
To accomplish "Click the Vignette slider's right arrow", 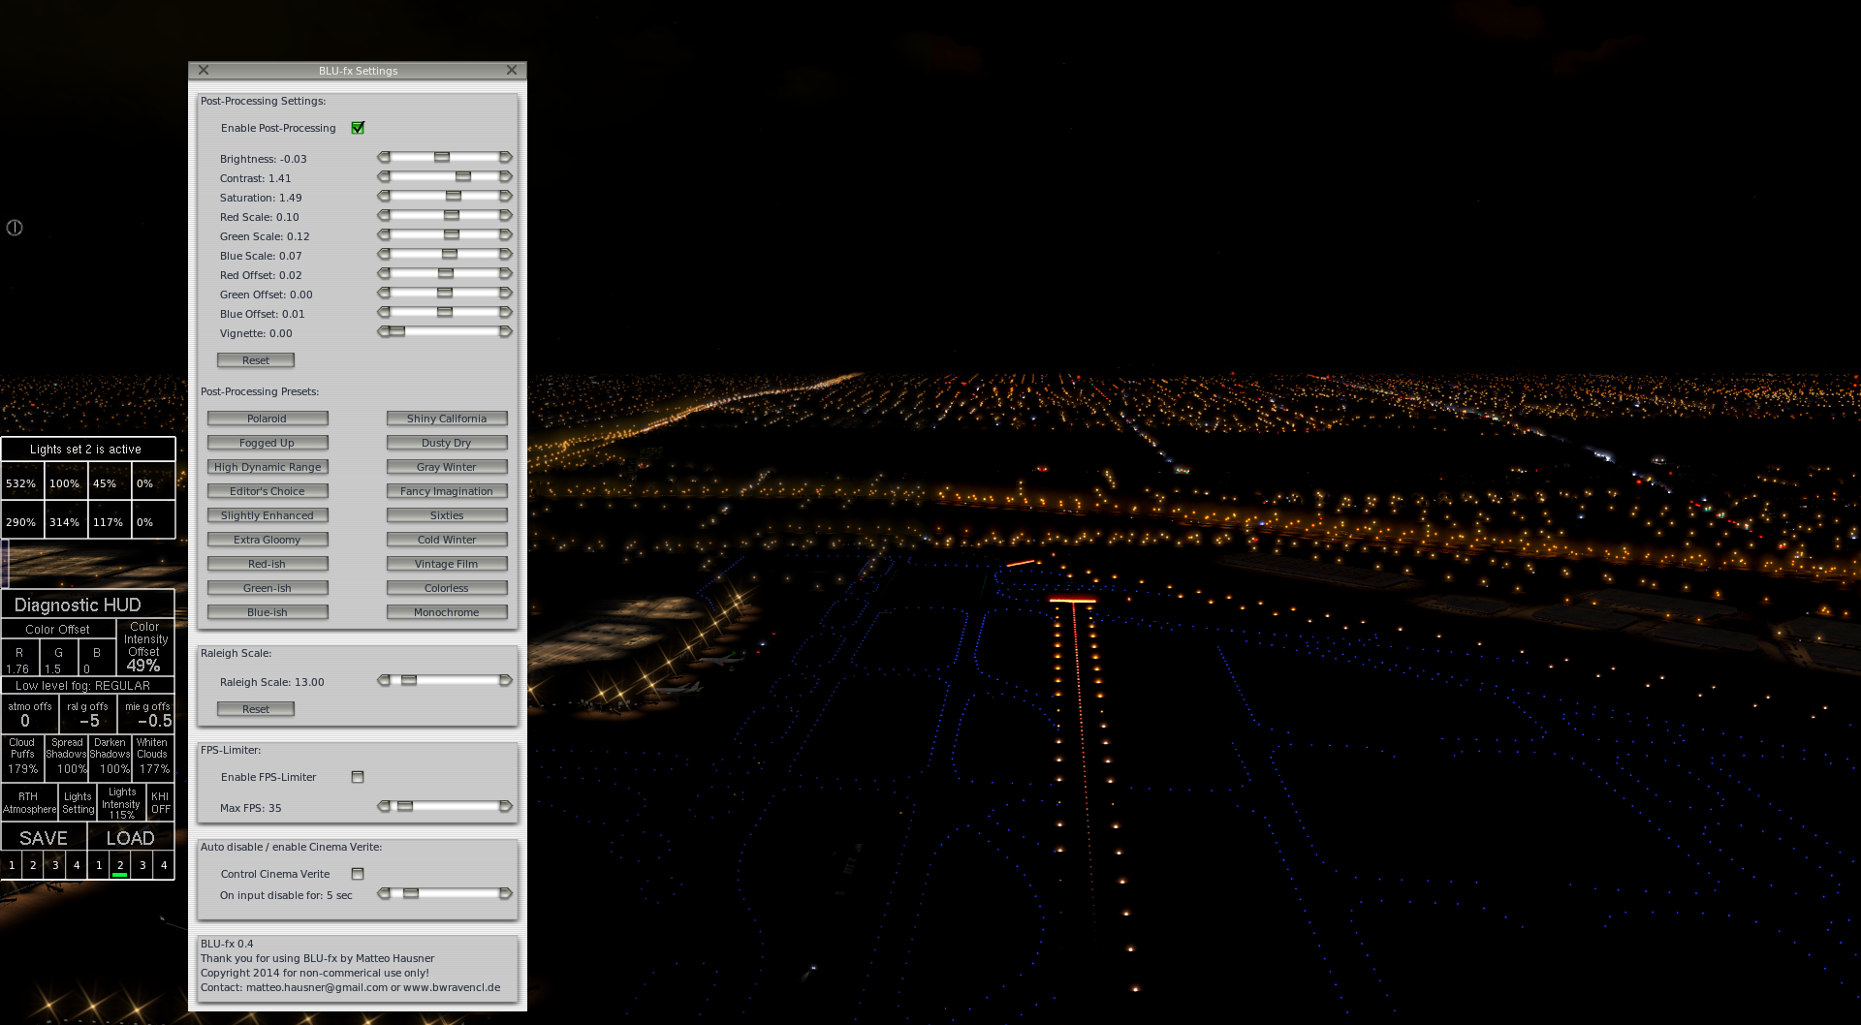I will click(x=505, y=331).
